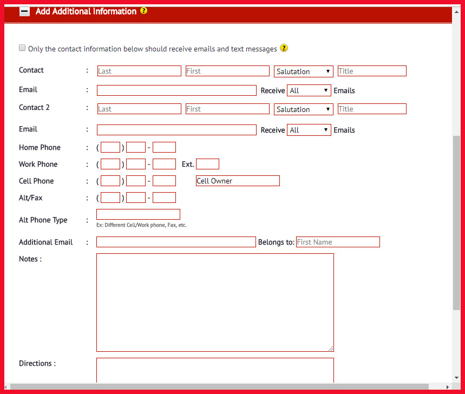
Task: Click inside the Directions text area
Action: 215,370
